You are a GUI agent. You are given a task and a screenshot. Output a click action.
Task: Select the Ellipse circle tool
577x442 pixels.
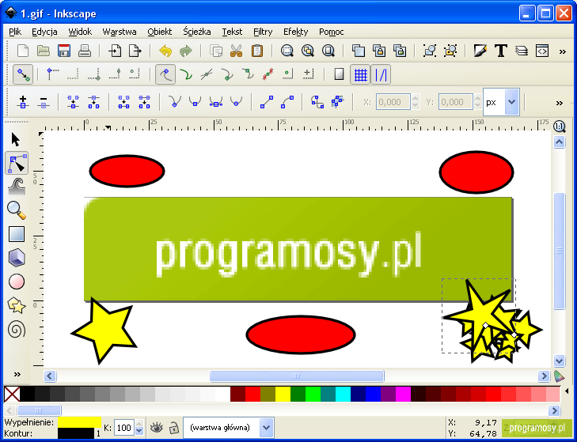(x=17, y=281)
